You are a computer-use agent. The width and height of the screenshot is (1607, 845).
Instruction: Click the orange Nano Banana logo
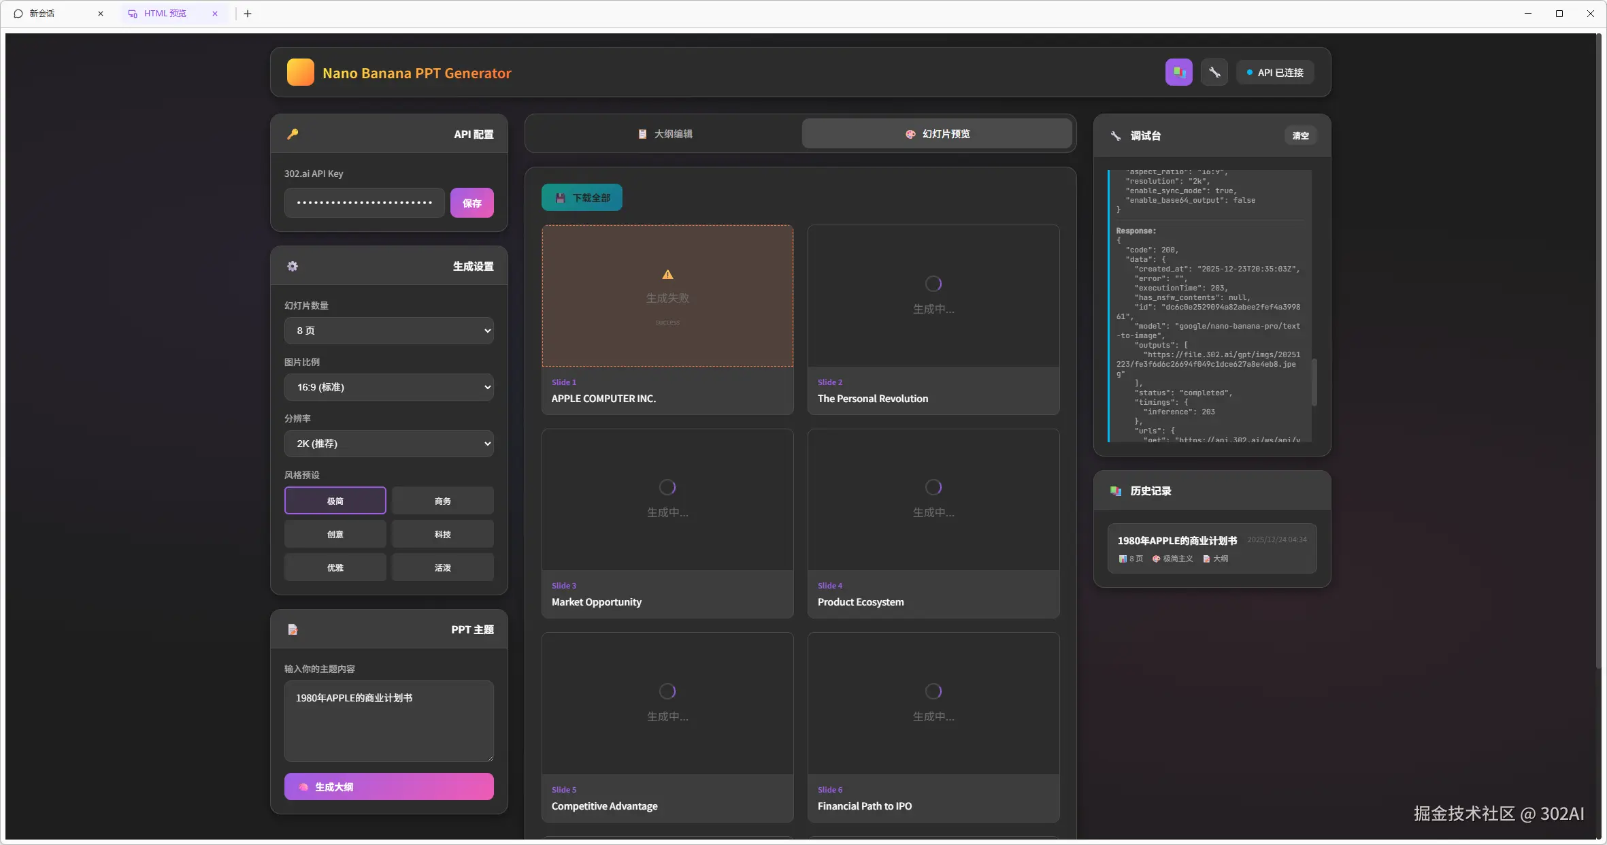(300, 72)
